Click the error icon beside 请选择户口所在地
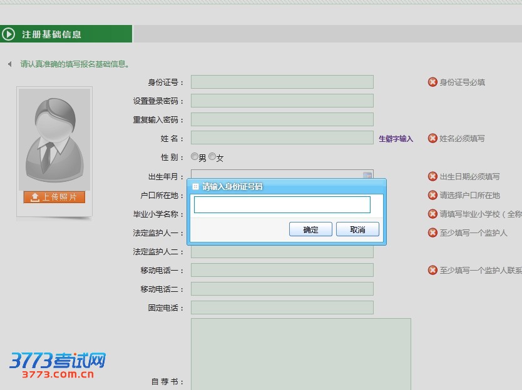Viewport: 522px width, 390px height. pos(432,195)
